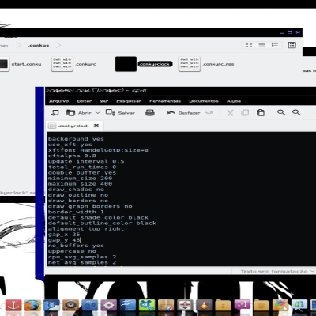This screenshot has height=316, width=316.
Task: Click the line 'background yes'
Action: 76,139
